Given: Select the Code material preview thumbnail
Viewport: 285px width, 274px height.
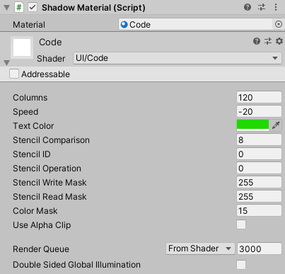Looking at the screenshot, I should [22, 47].
